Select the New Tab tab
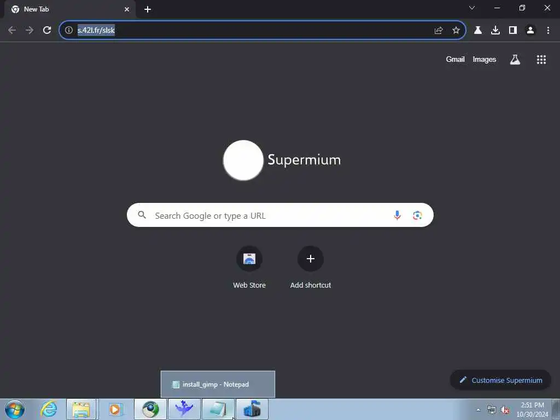 [69, 9]
